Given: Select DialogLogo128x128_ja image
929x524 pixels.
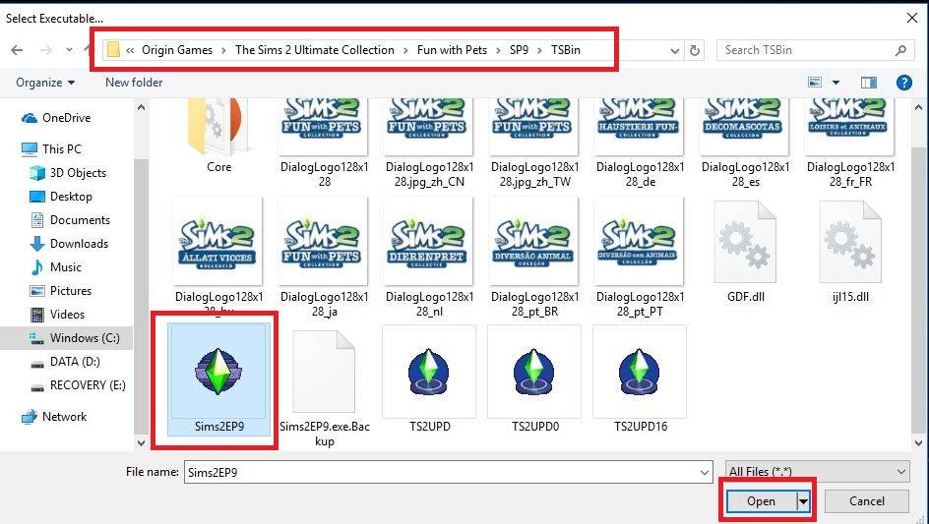Looking at the screenshot, I should tap(324, 258).
